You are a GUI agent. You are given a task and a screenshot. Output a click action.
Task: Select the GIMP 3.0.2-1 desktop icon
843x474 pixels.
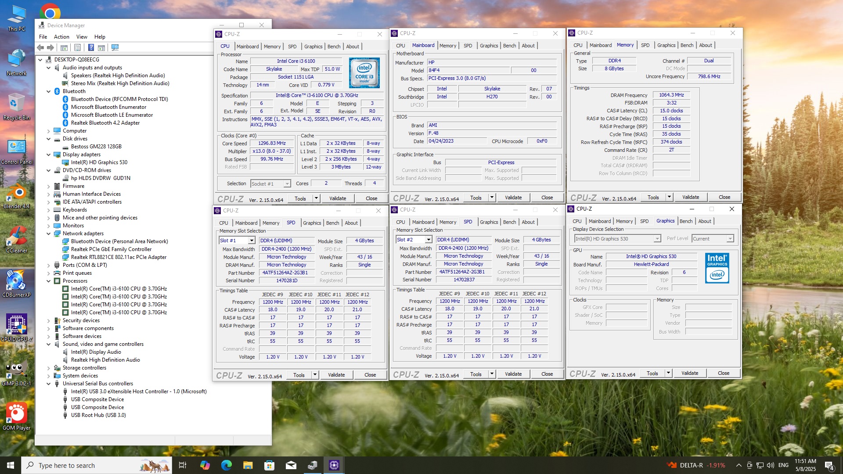[17, 373]
